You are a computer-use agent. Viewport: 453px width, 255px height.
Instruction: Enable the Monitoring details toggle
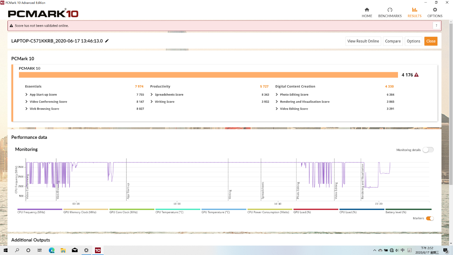point(428,150)
